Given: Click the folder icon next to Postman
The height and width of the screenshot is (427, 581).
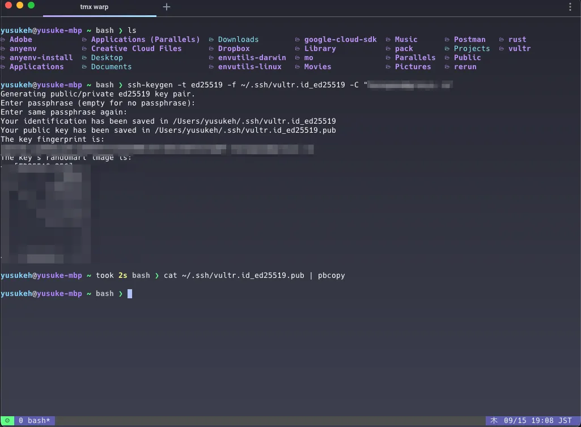Looking at the screenshot, I should tap(447, 40).
